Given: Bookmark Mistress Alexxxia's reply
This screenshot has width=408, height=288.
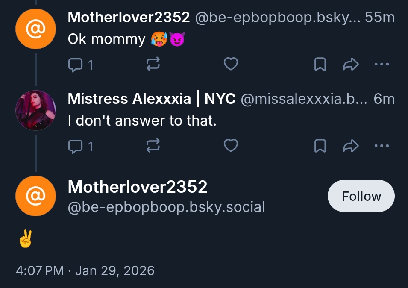Looking at the screenshot, I should (320, 147).
